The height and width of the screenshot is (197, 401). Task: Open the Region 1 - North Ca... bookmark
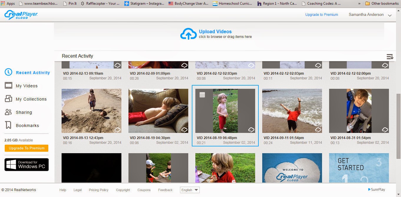pyautogui.click(x=277, y=4)
